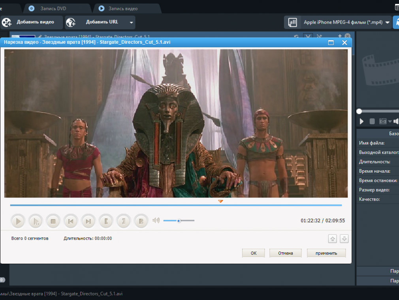Click the blue video timeline bar
399x300 pixels.
point(176,205)
